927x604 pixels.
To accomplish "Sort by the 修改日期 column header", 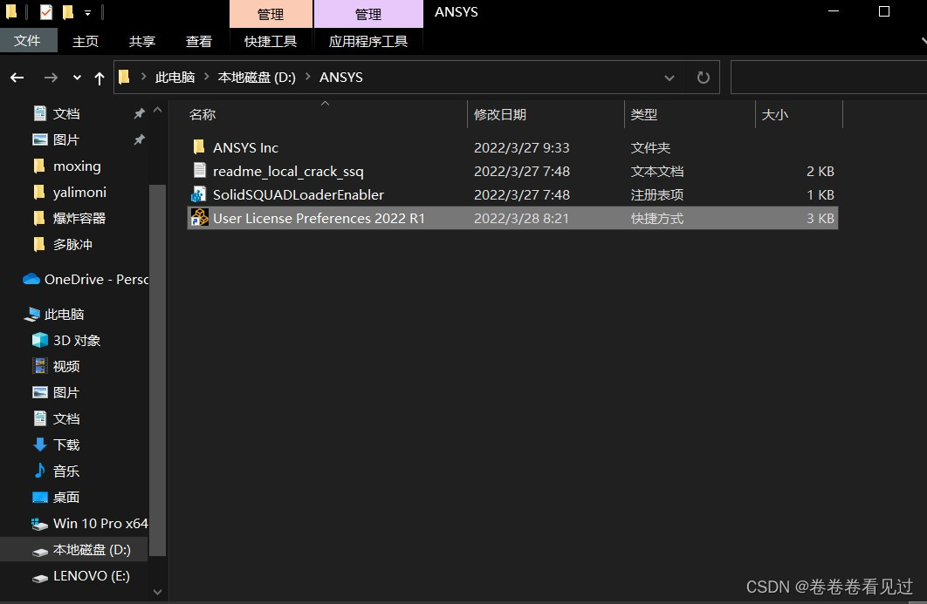I will coord(500,114).
